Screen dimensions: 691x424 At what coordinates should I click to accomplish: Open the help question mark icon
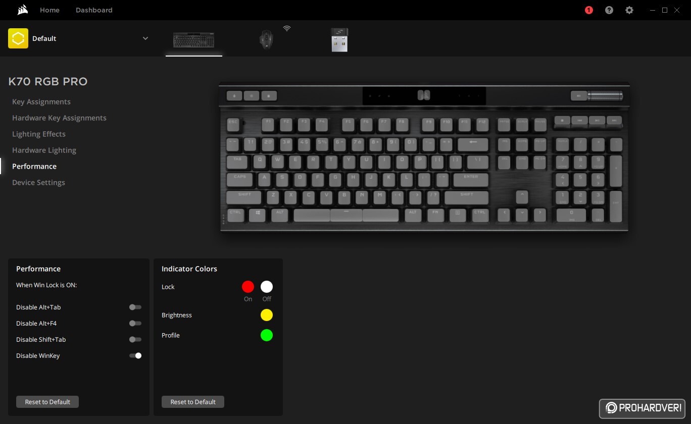click(609, 10)
